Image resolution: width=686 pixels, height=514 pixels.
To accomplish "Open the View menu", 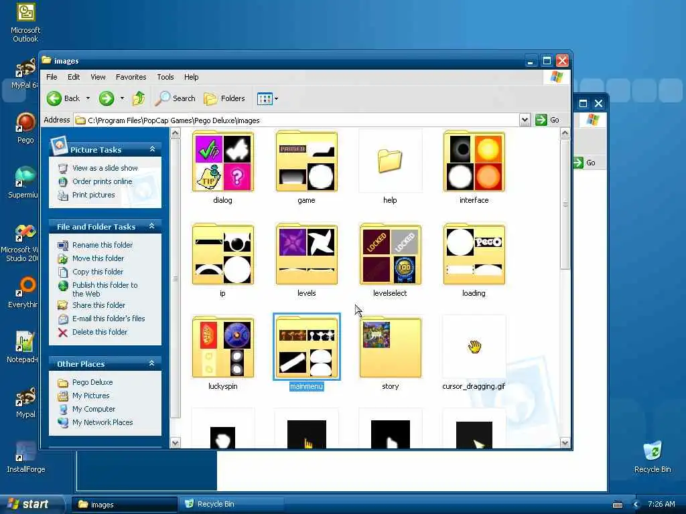I will [x=98, y=77].
